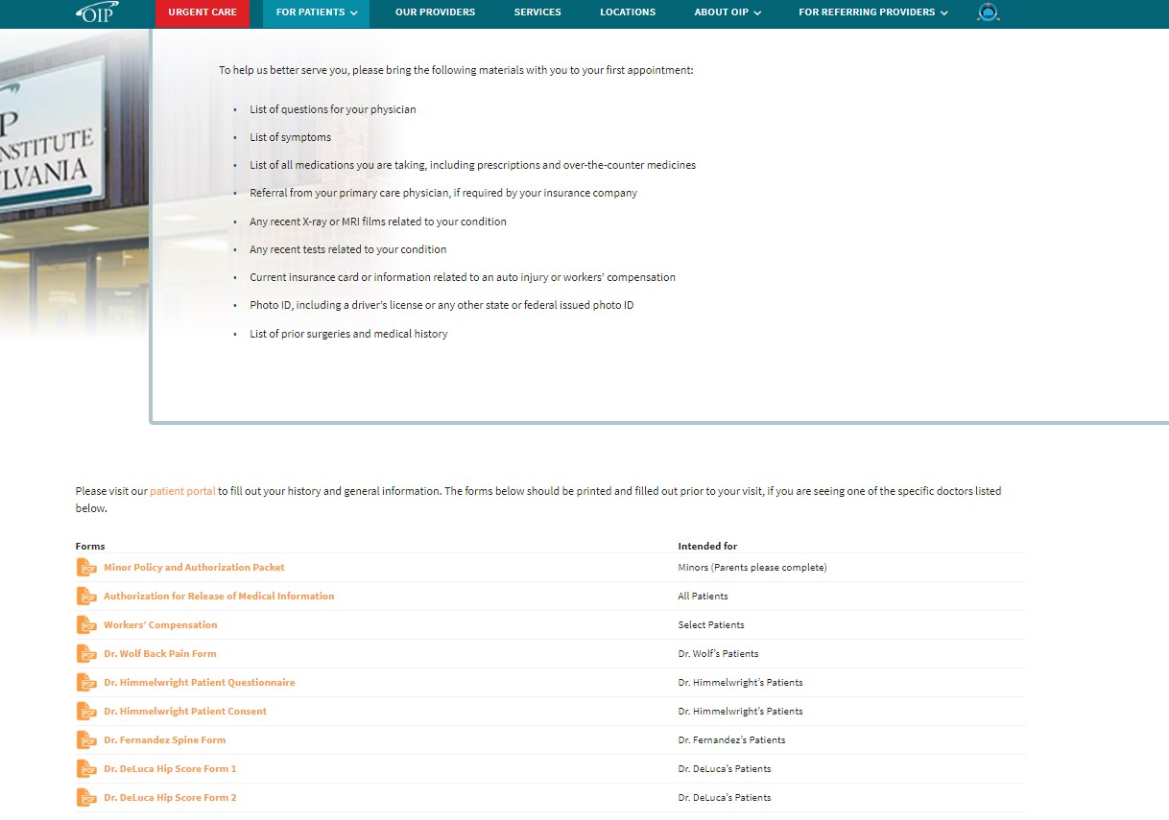Navigate to Locations
The width and height of the screenshot is (1169, 820).
(628, 12)
